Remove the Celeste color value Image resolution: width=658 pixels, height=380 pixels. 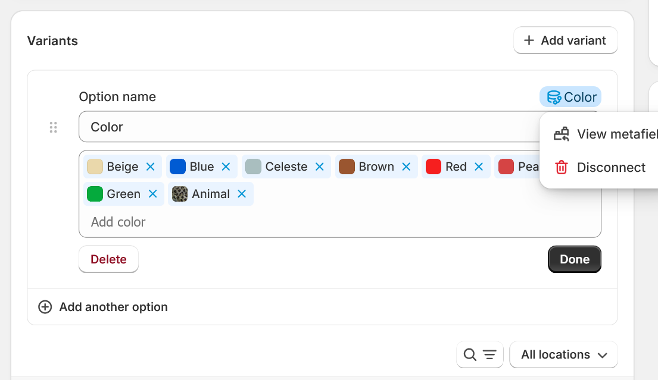320,167
